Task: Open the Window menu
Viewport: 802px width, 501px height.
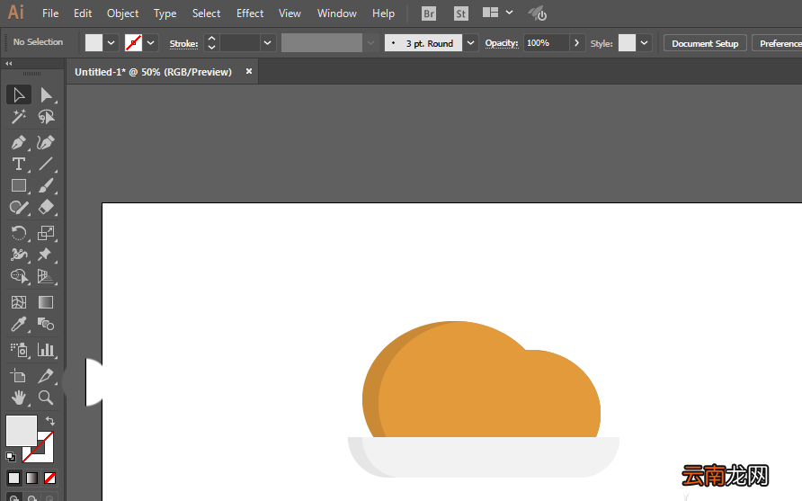Action: point(336,13)
